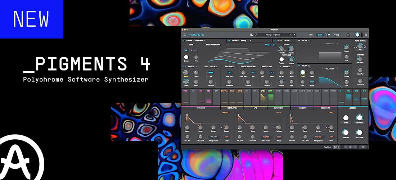
Task: Toggle Filter 2 power button
Action: 299,66
